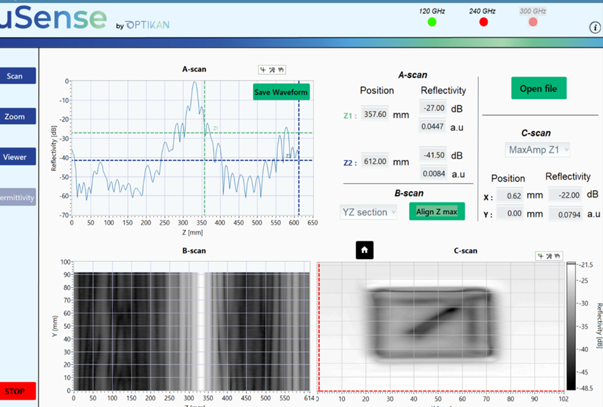Image resolution: width=603 pixels, height=407 pixels.
Task: Switch to the Viewer tab
Action: pos(18,157)
